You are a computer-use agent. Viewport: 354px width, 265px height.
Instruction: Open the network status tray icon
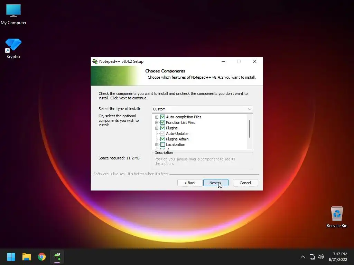(312, 257)
